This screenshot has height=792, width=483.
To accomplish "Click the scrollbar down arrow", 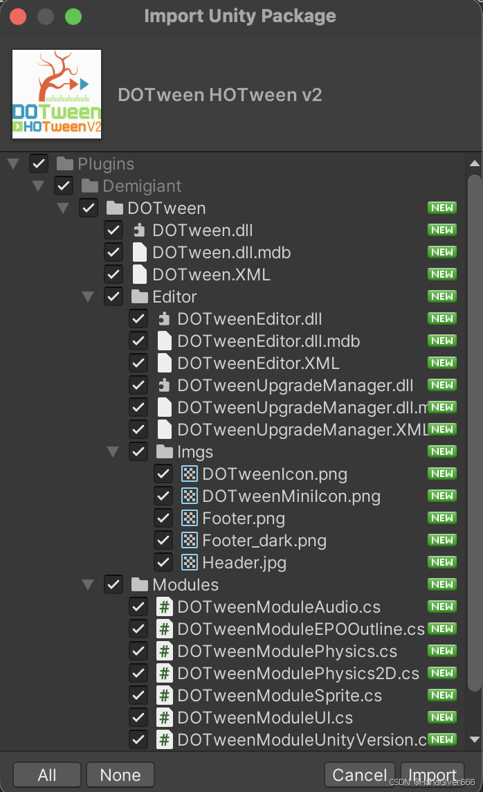I will tap(475, 739).
